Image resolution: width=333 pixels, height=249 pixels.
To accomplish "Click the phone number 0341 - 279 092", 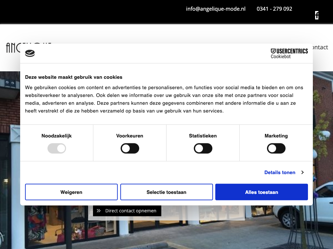I will click(274, 9).
